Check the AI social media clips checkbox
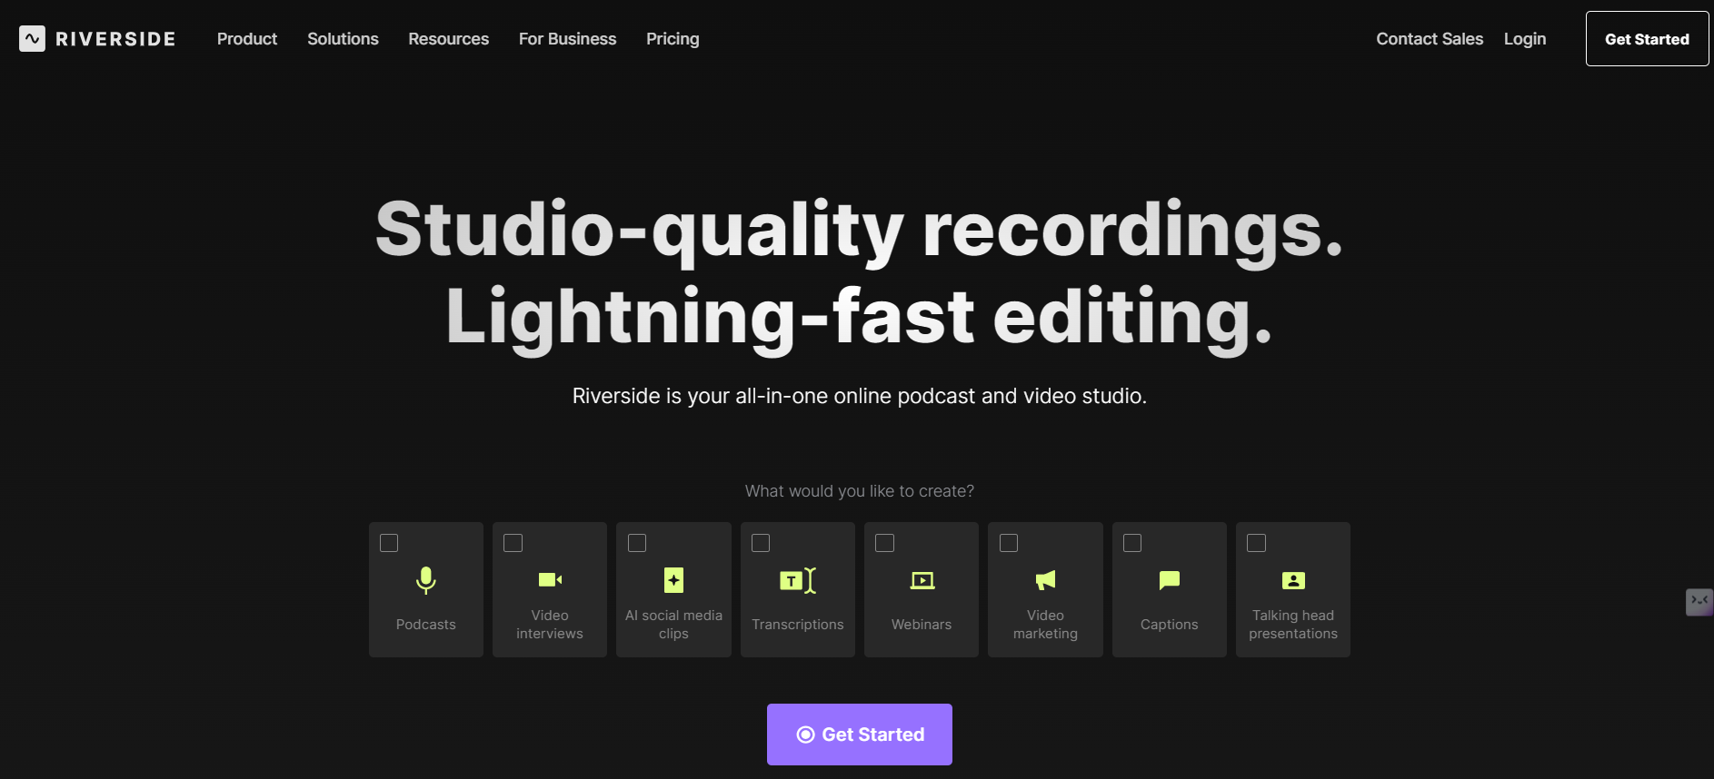Viewport: 1714px width, 779px height. tap(637, 543)
